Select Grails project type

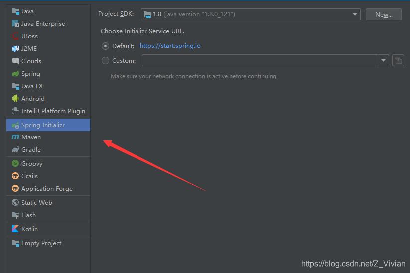point(48,176)
